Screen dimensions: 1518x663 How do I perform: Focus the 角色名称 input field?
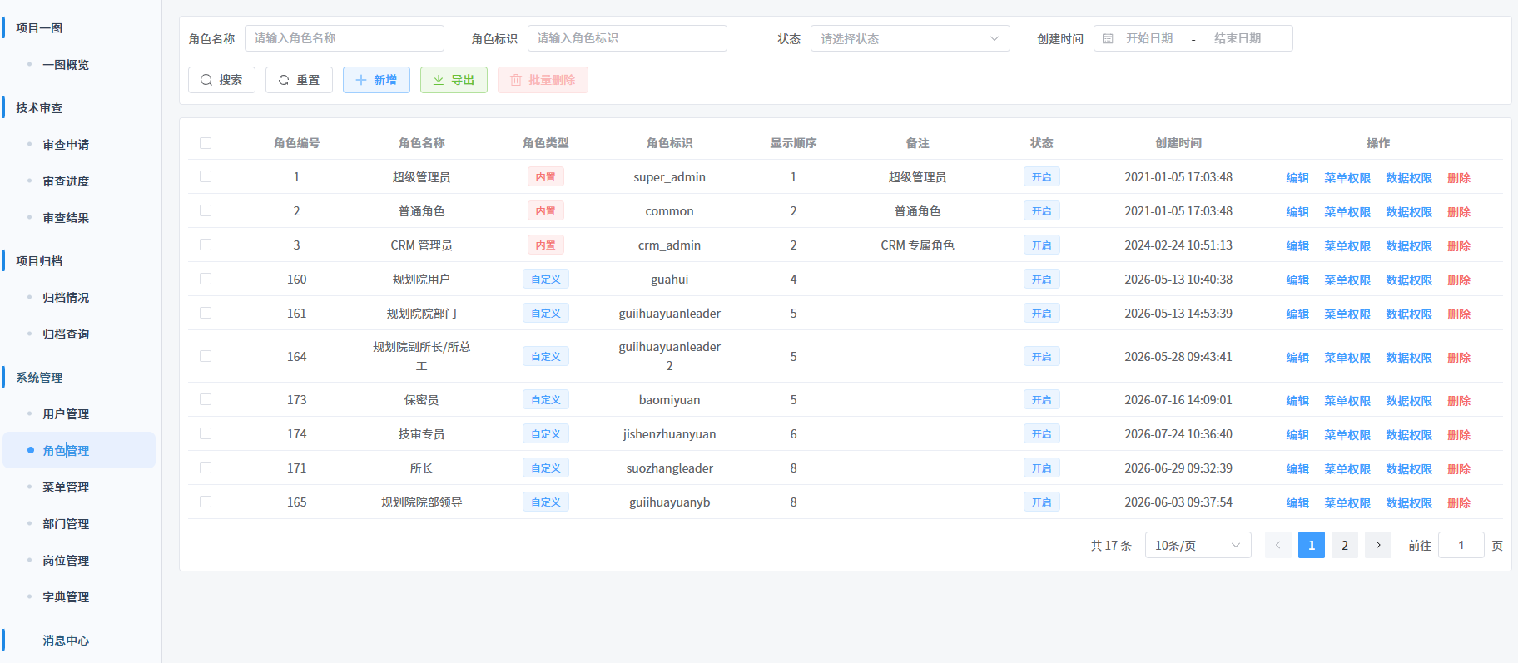344,38
